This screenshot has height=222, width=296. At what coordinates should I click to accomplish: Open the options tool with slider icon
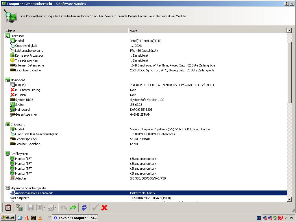(8, 208)
